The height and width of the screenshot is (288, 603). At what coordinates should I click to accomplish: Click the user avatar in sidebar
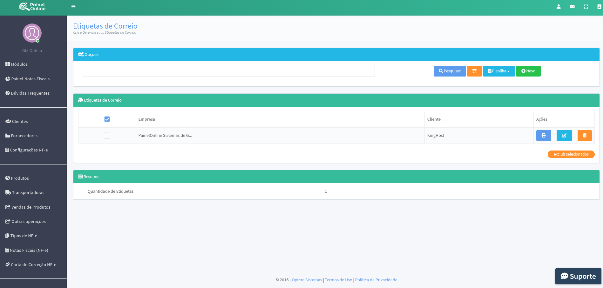[32, 33]
